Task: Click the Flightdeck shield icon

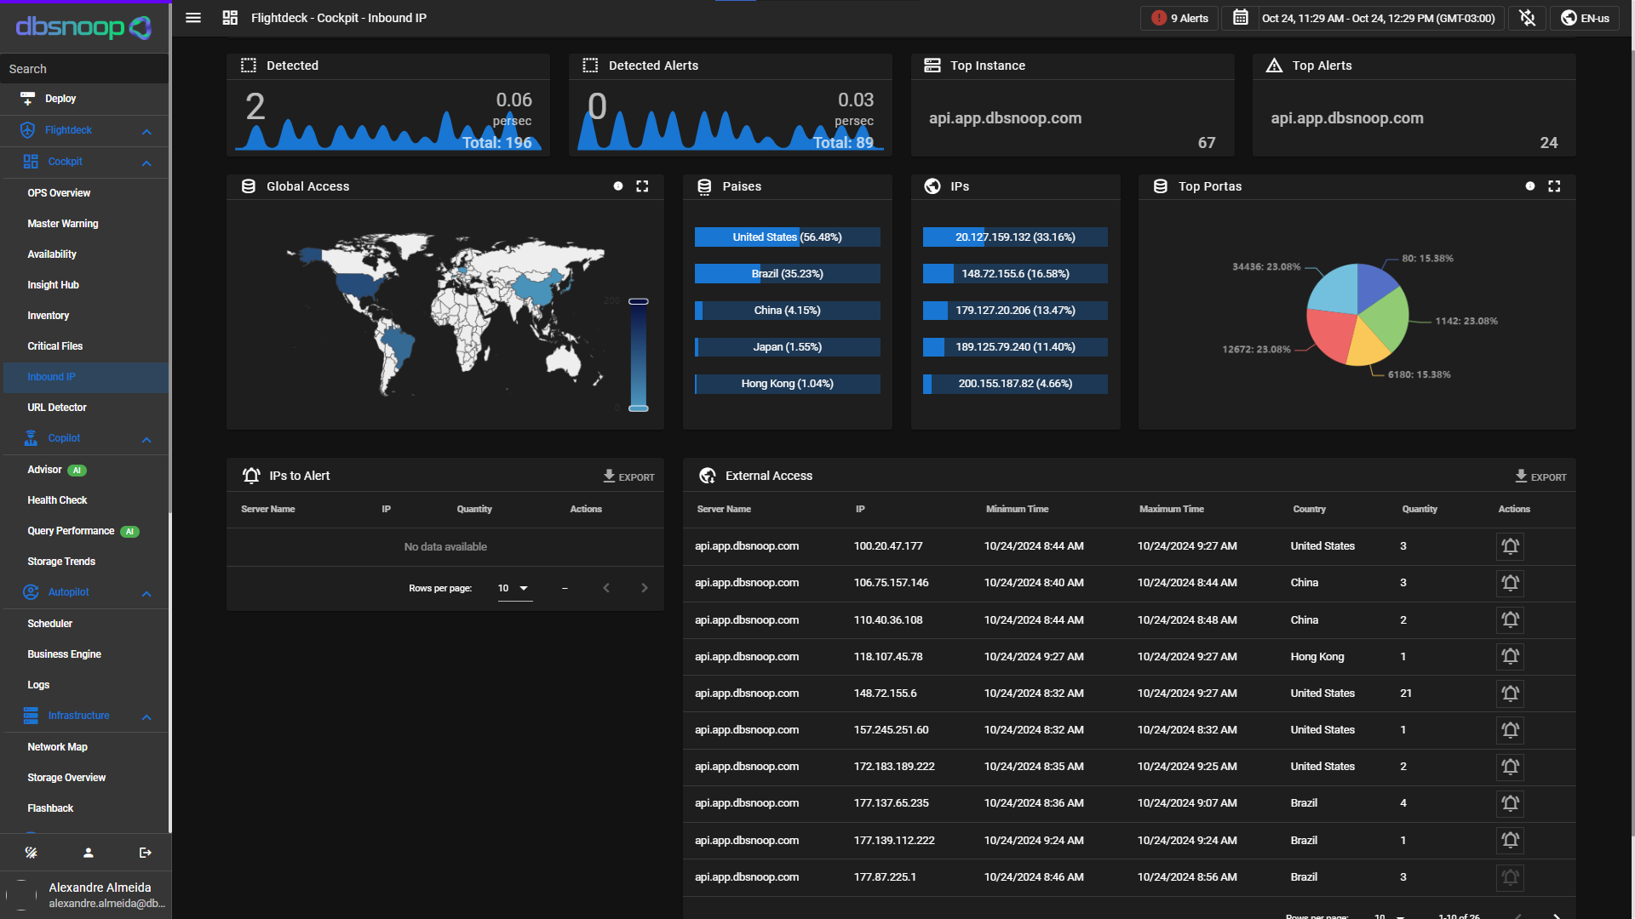Action: coord(27,130)
